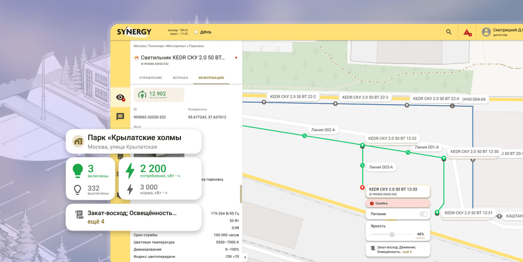Image resolution: width=523 pixels, height=262 pixels.
Task: Open the search magnifier in the header
Action: click(x=449, y=32)
